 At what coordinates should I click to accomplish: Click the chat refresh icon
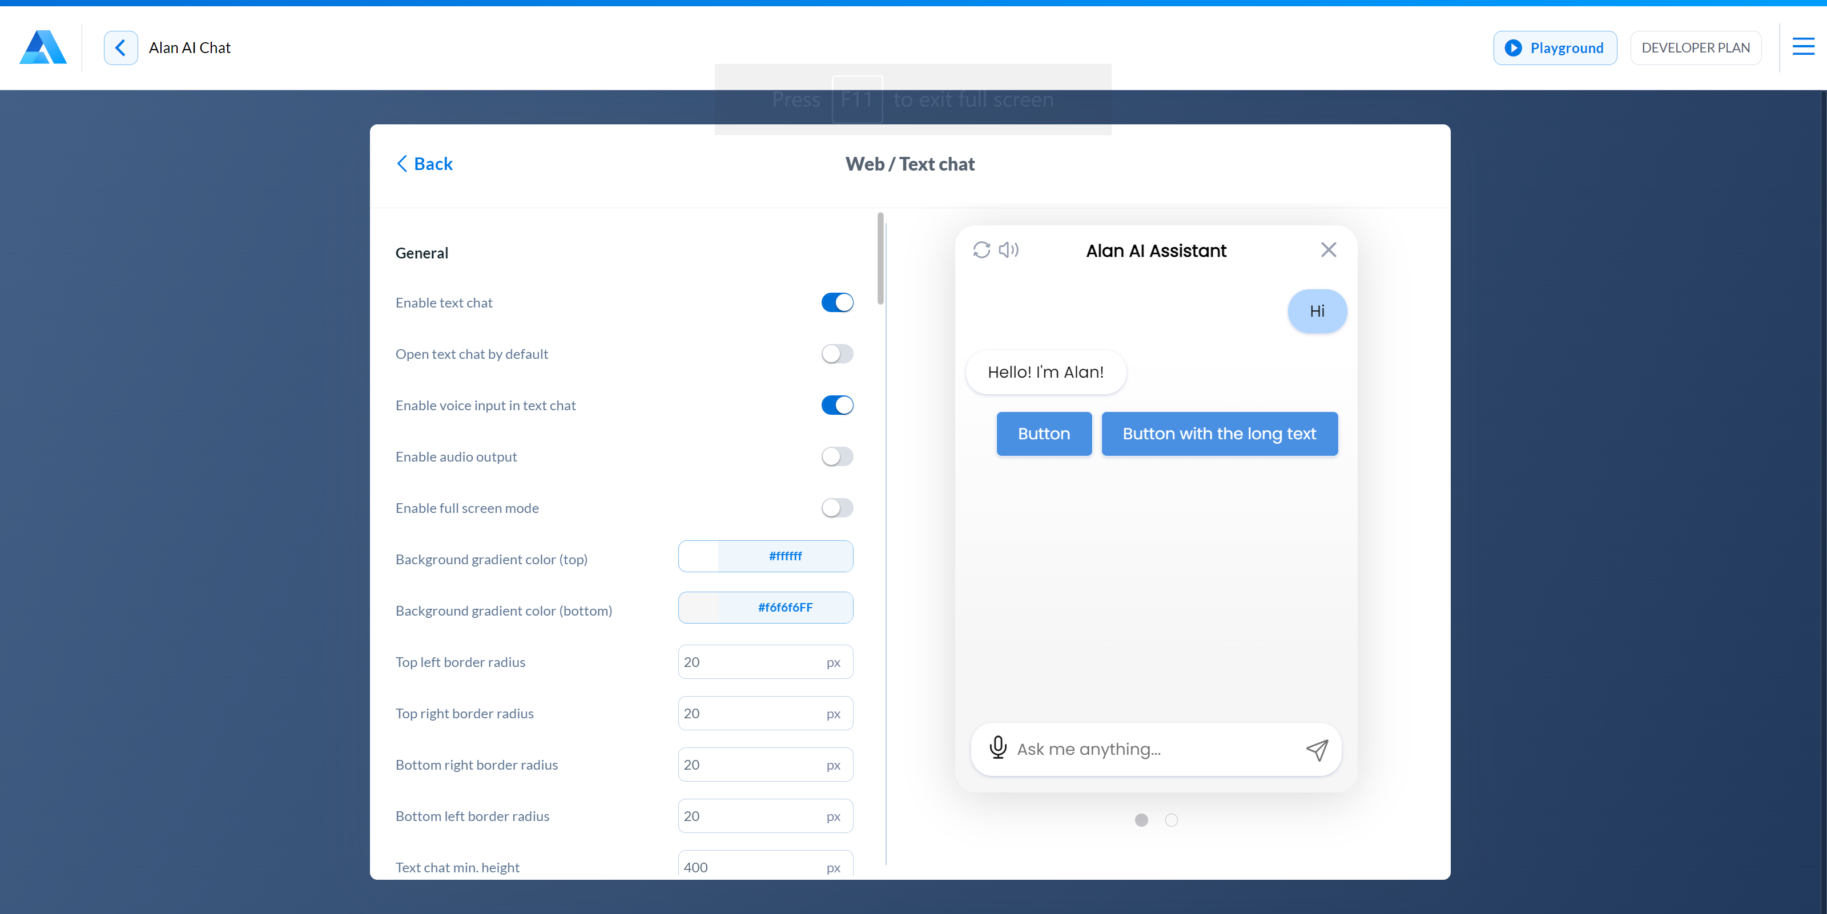coord(981,250)
